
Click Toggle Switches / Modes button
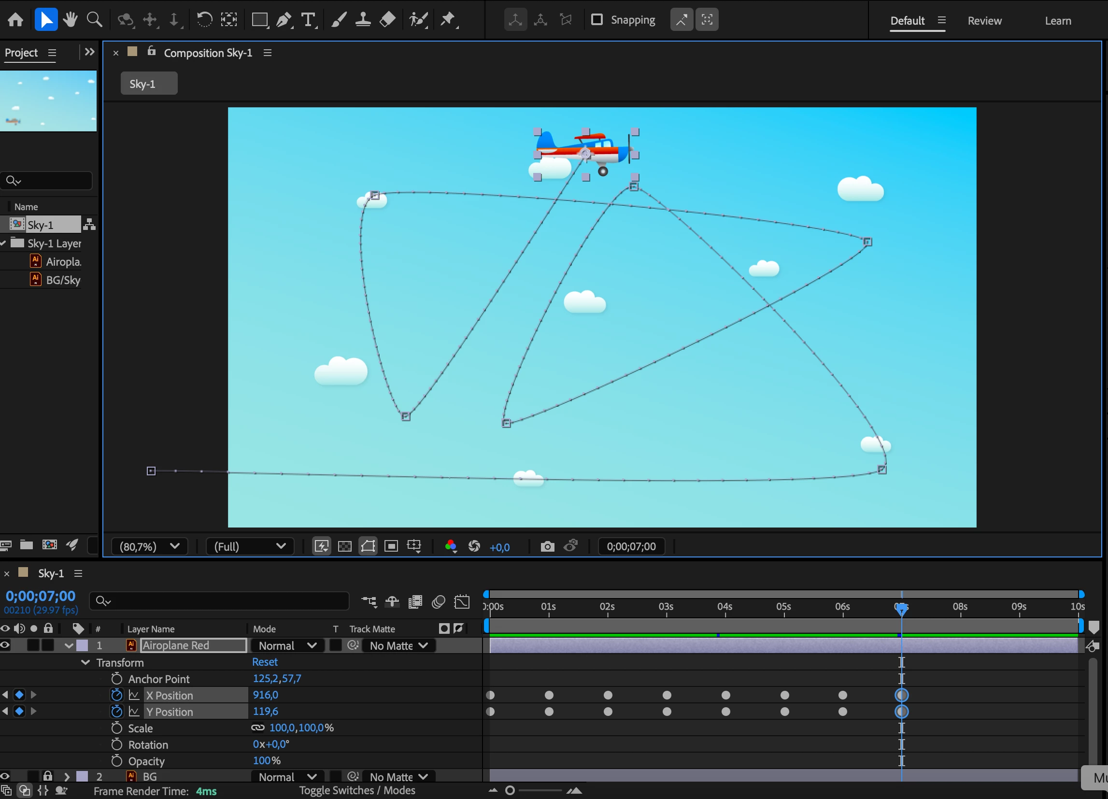point(356,790)
